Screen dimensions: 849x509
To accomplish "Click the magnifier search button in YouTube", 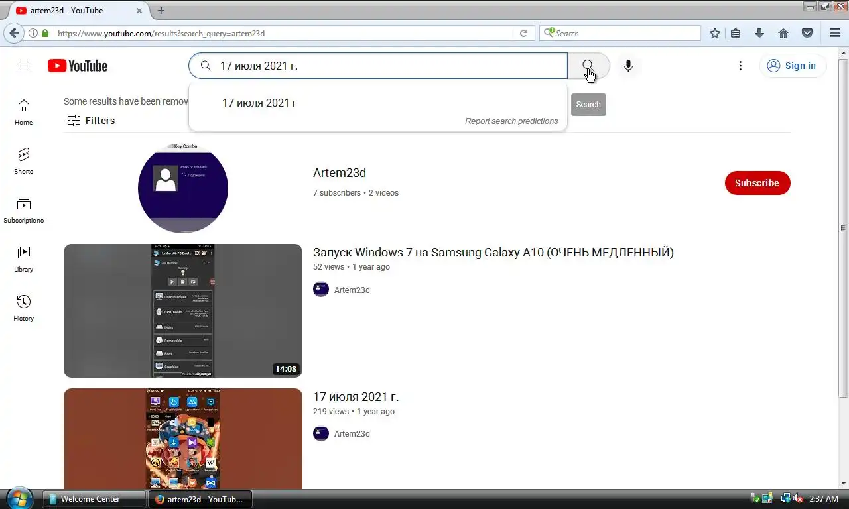I will click(588, 66).
